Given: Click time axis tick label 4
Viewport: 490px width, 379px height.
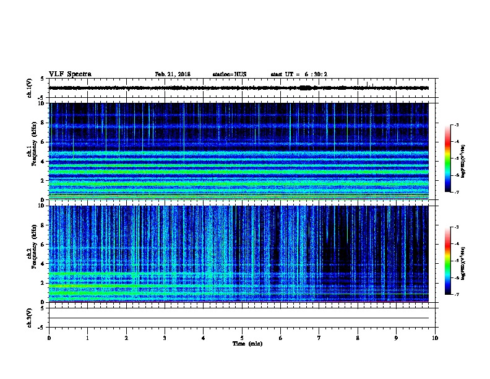Looking at the screenshot, I should (x=204, y=338).
